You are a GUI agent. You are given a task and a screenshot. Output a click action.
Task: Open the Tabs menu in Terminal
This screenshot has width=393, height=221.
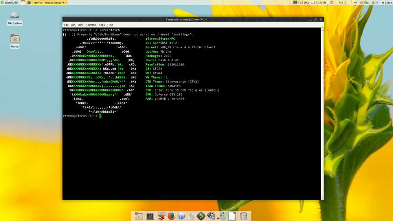click(102, 25)
